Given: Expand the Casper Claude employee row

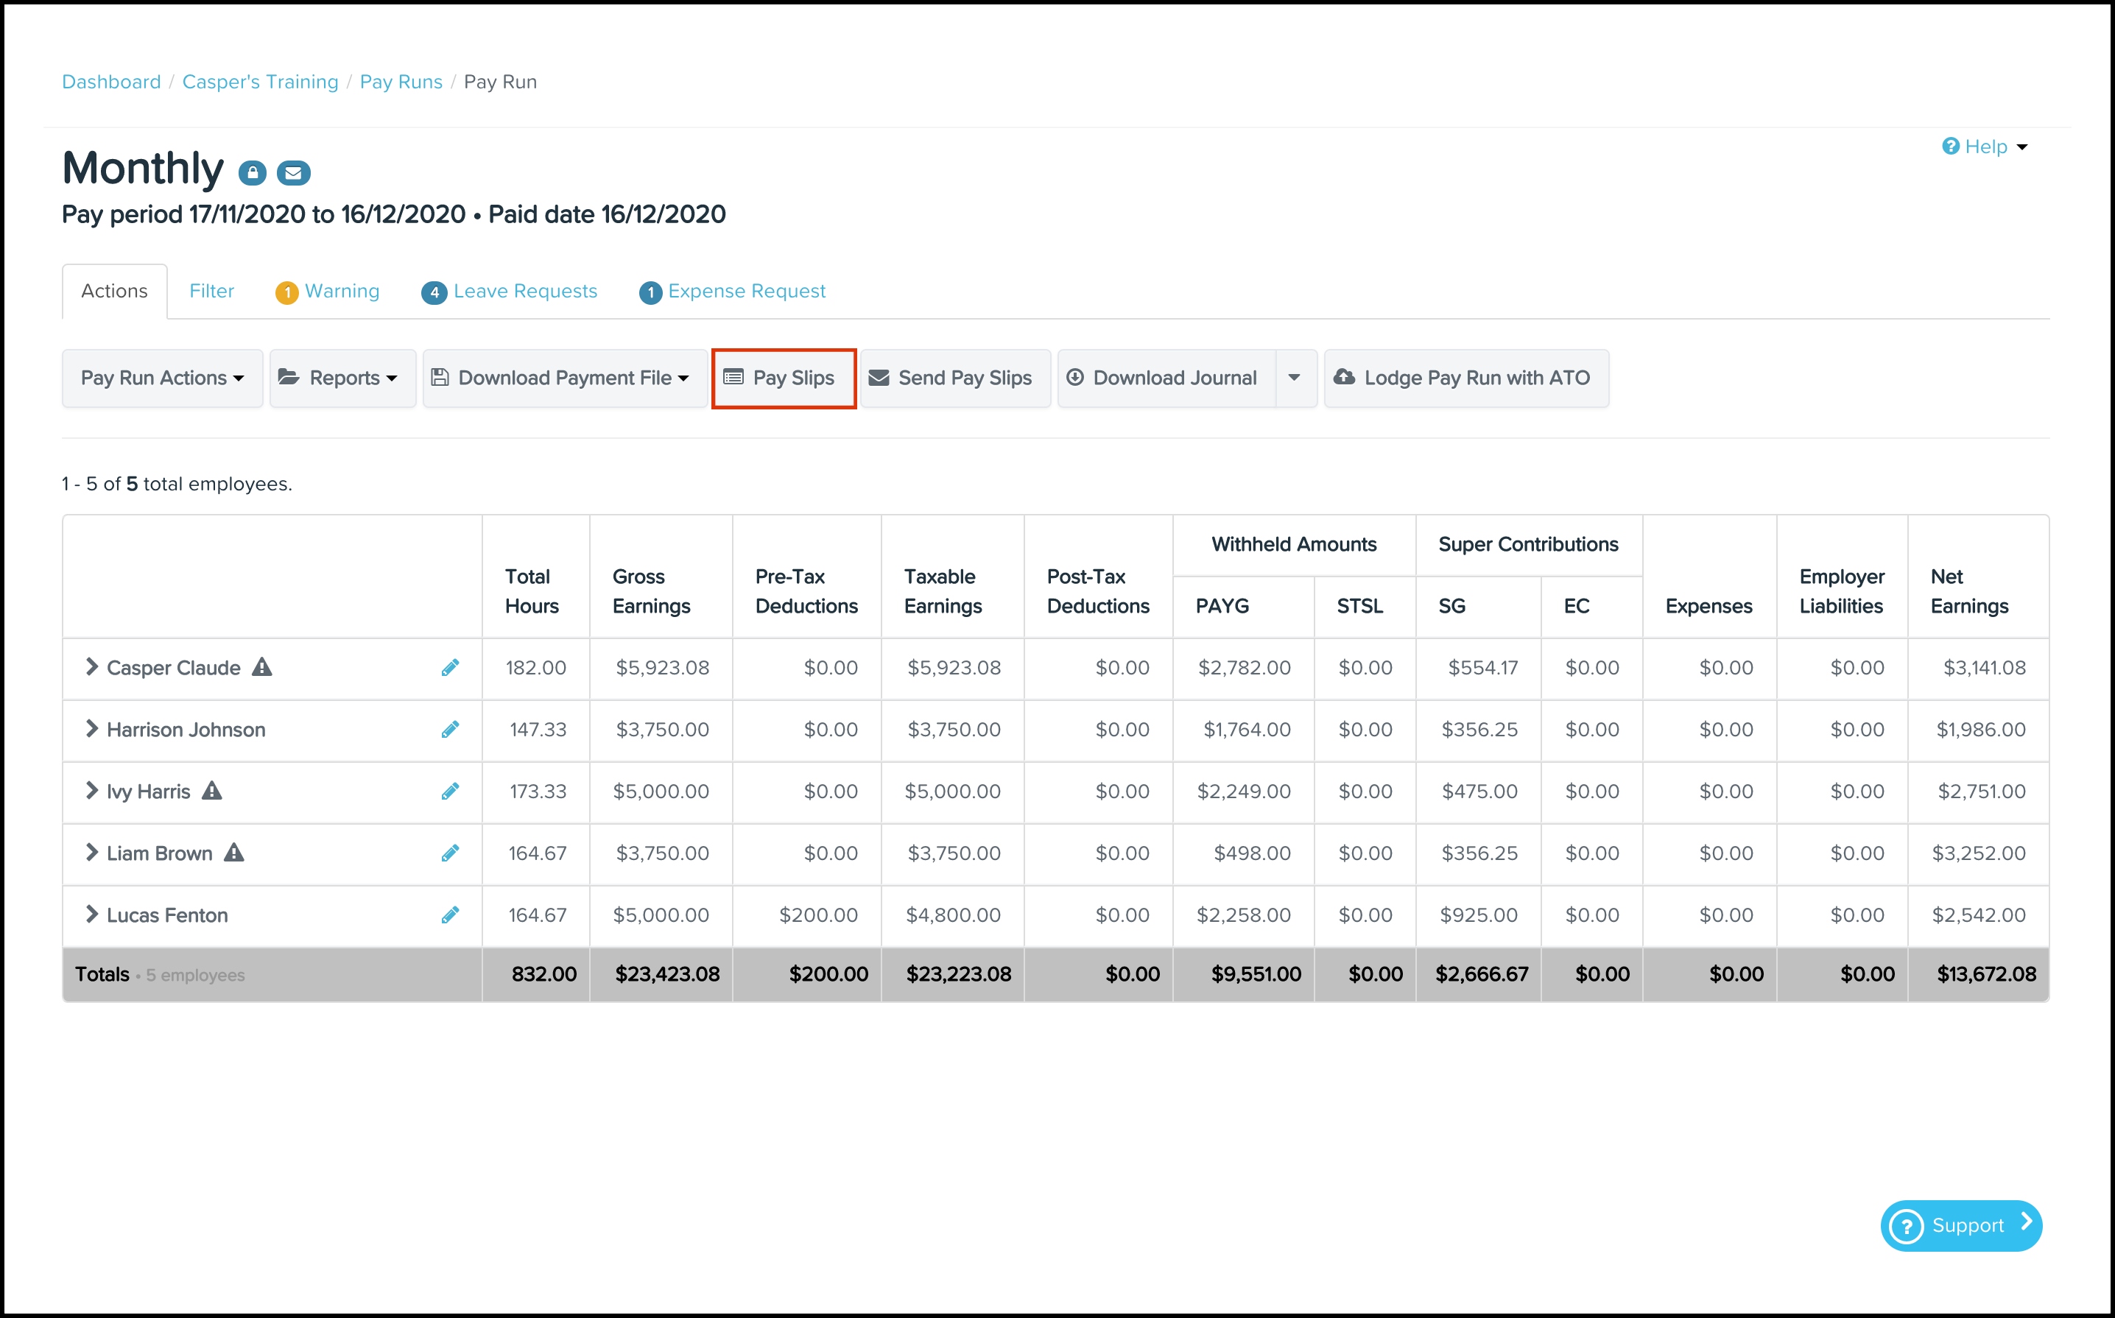Looking at the screenshot, I should 91,667.
